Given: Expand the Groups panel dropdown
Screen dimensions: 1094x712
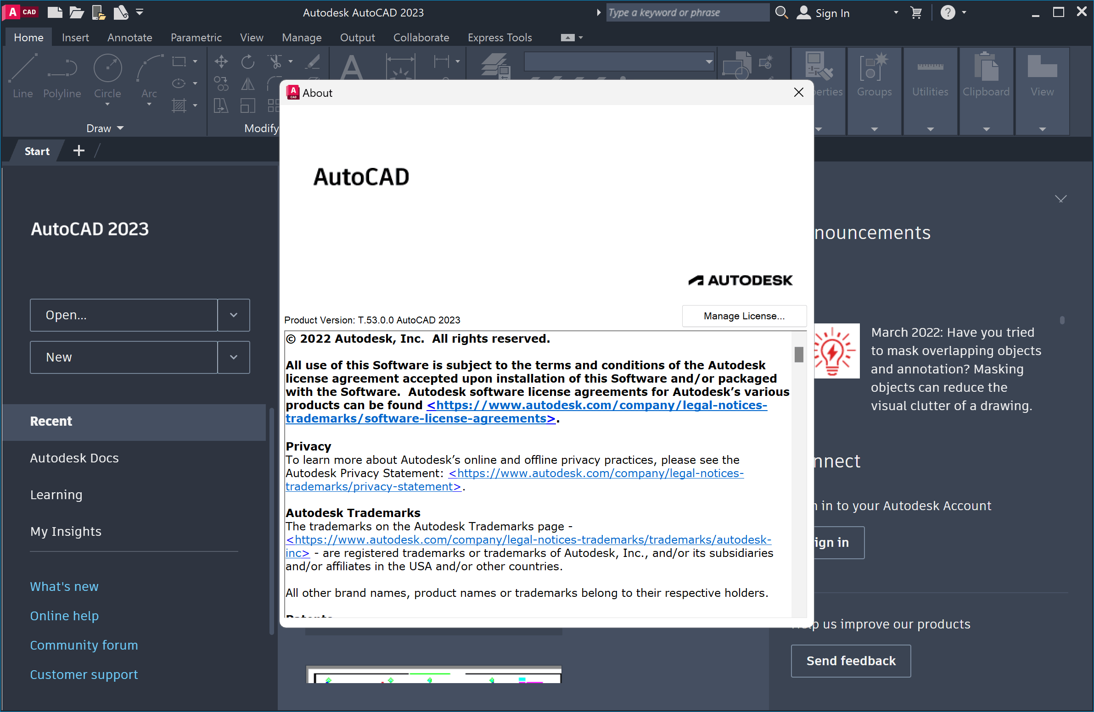Looking at the screenshot, I should pos(874,129).
